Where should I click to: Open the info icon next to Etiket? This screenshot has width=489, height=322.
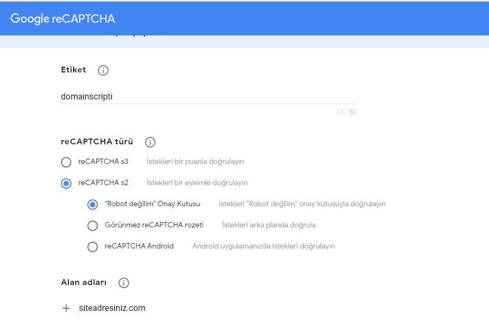coord(103,70)
